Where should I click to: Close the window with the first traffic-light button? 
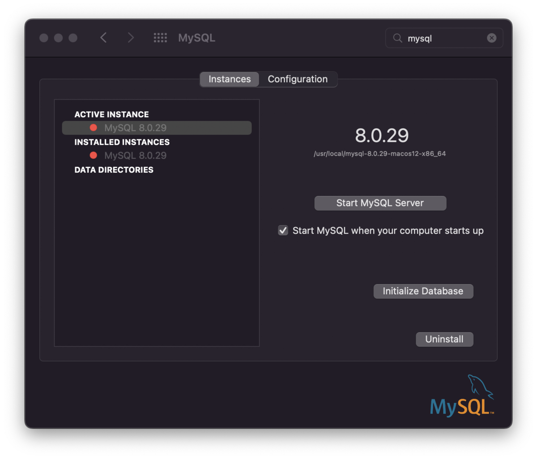pyautogui.click(x=44, y=38)
